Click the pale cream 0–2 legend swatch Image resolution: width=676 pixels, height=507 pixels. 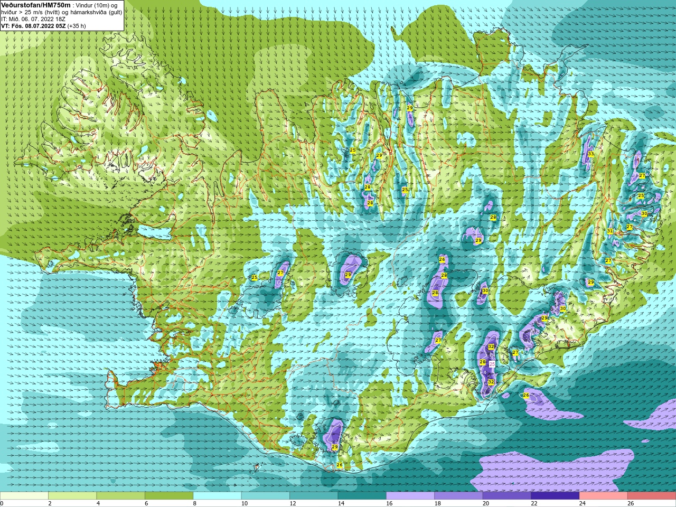(x=24, y=496)
